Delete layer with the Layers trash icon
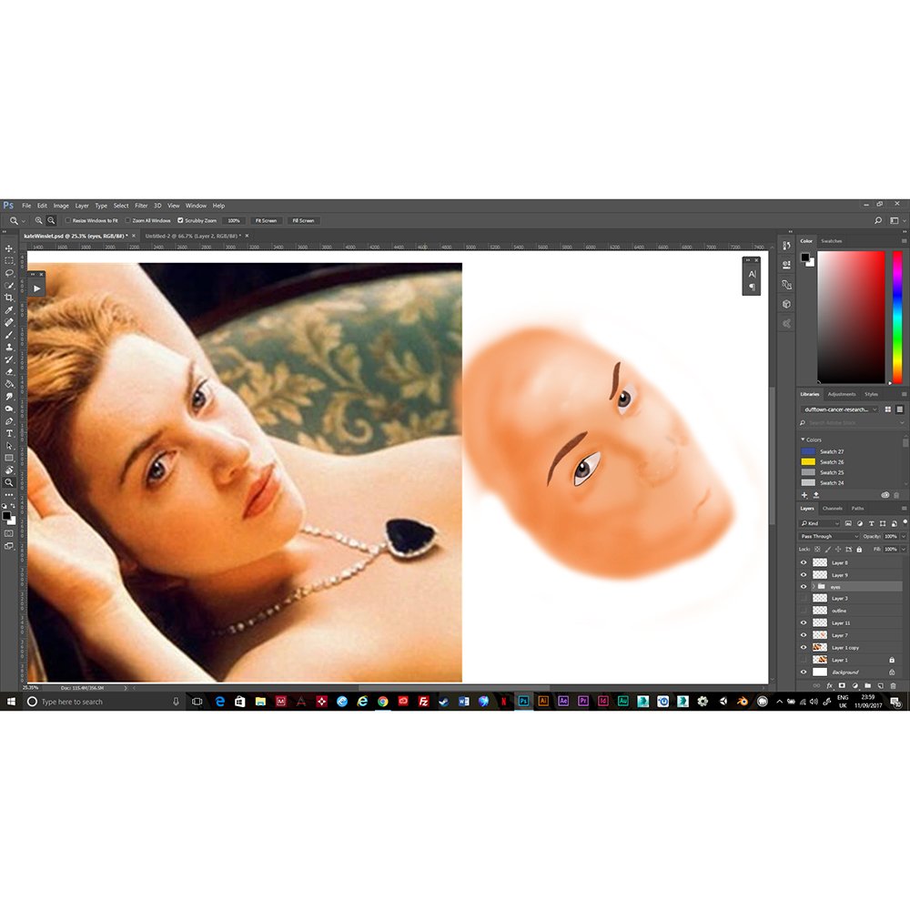Viewport: 910px width, 910px height. point(894,685)
